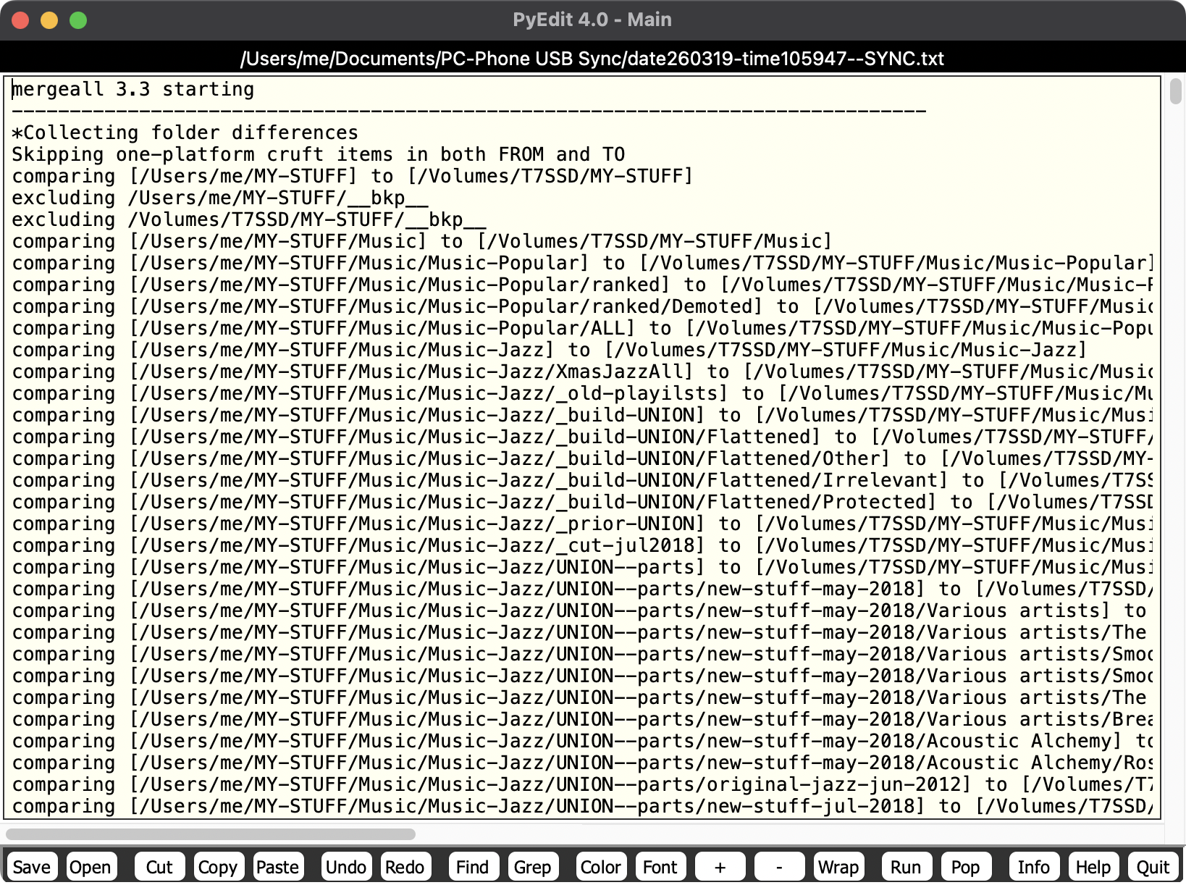Decrease font size with minus button
The width and height of the screenshot is (1186, 885).
(779, 867)
